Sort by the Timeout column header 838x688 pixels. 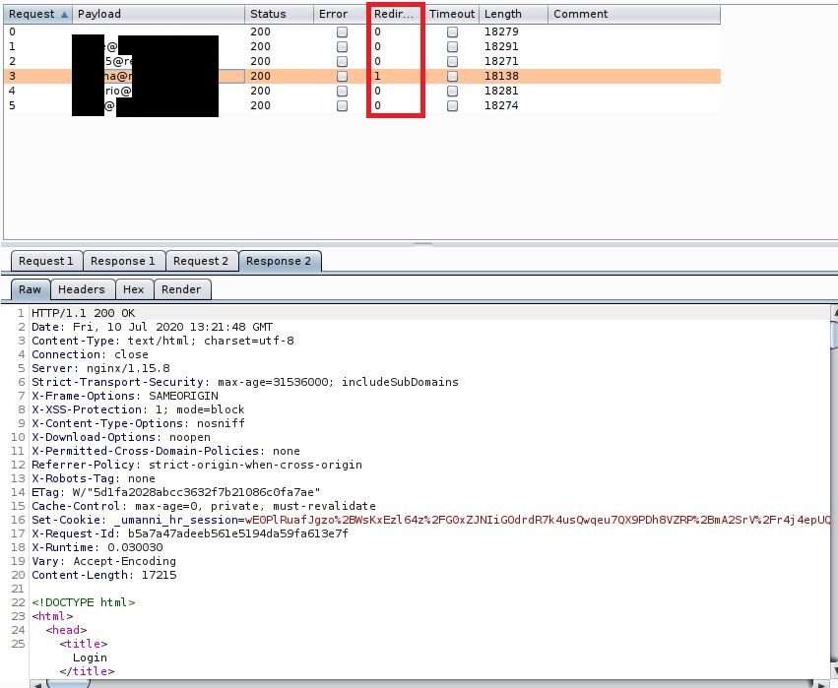click(x=452, y=15)
